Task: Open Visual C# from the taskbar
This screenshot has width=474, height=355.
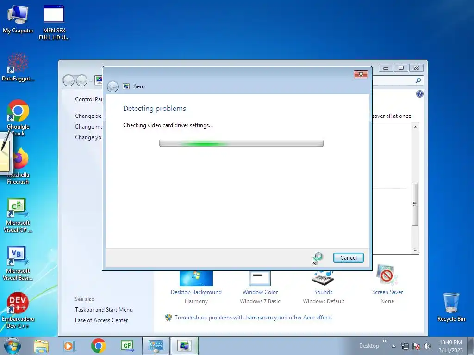Action: pyautogui.click(x=127, y=346)
